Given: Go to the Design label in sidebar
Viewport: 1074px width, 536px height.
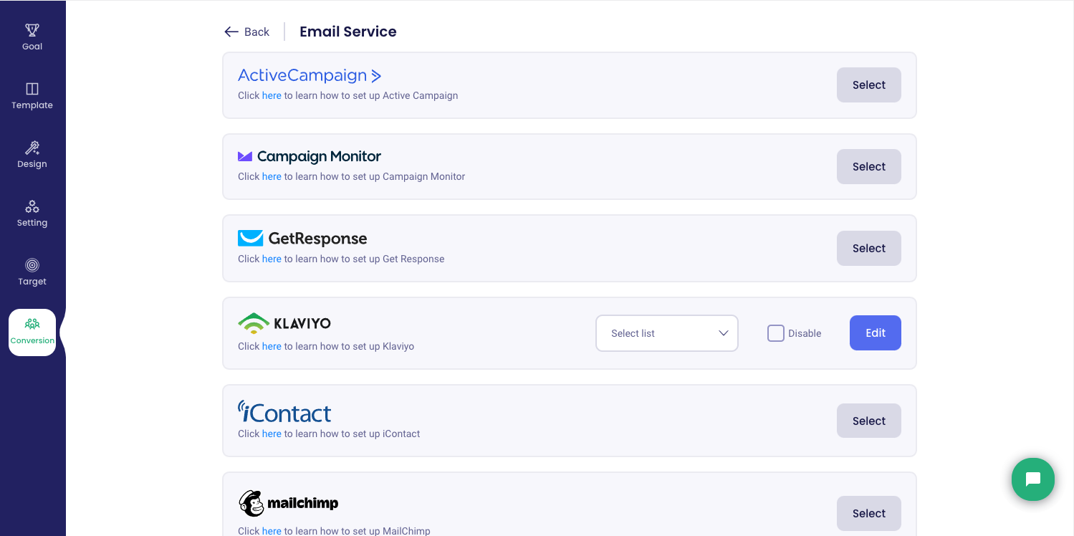Looking at the screenshot, I should 32,164.
